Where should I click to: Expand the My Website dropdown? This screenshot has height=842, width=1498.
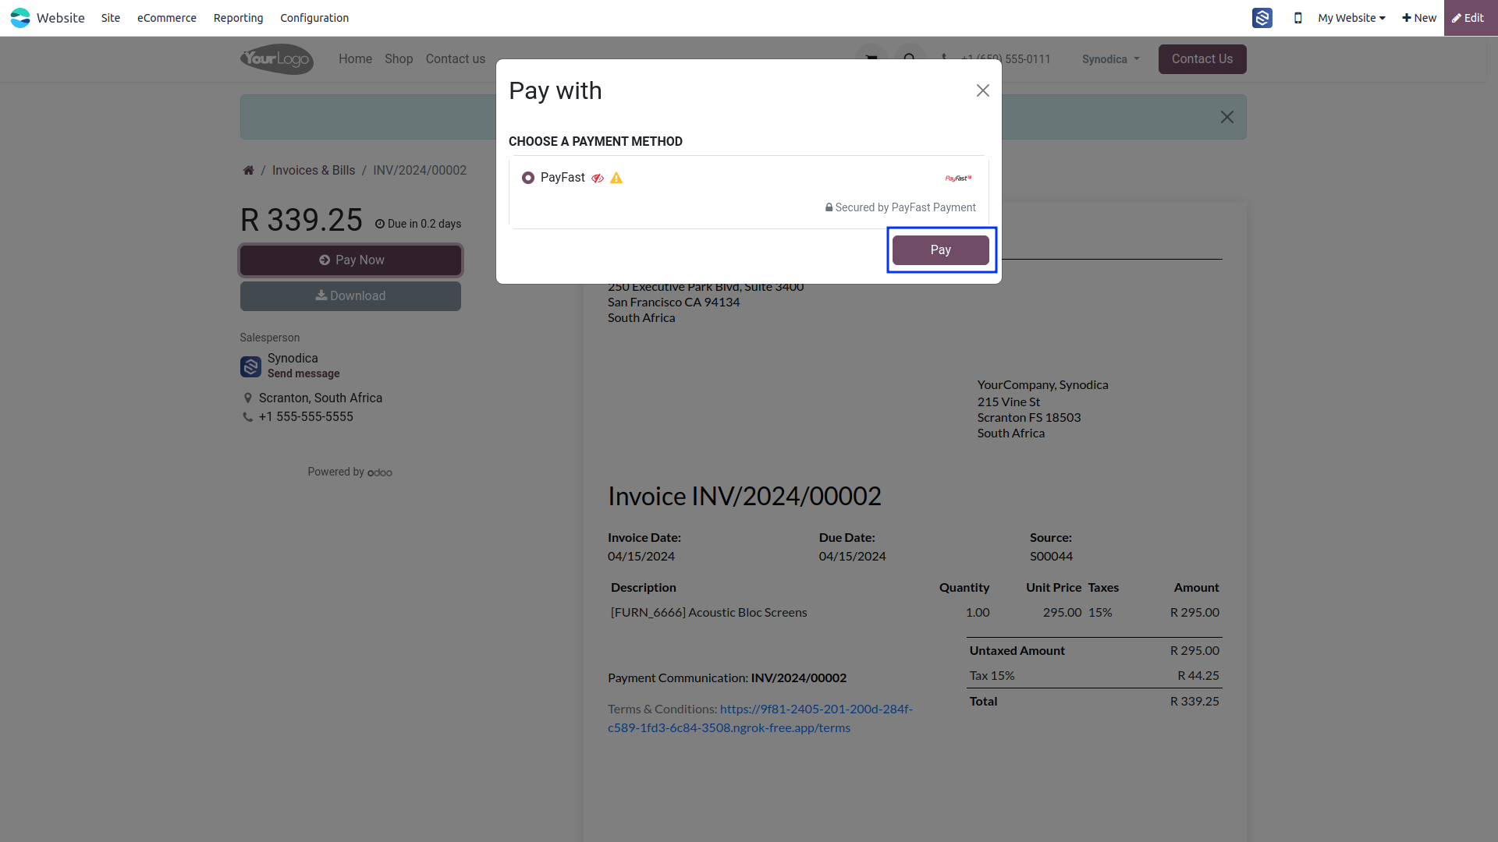pos(1351,18)
